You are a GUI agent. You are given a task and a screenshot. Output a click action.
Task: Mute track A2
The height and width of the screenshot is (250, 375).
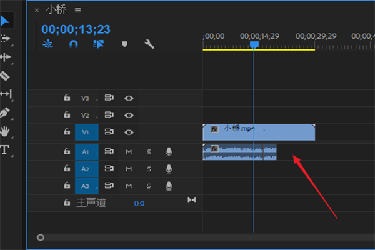click(129, 169)
